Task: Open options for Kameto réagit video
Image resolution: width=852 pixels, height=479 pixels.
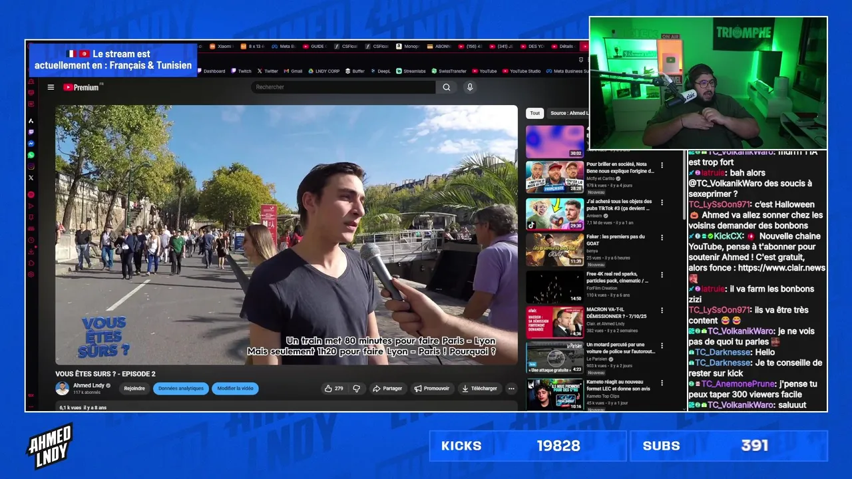Action: (662, 383)
